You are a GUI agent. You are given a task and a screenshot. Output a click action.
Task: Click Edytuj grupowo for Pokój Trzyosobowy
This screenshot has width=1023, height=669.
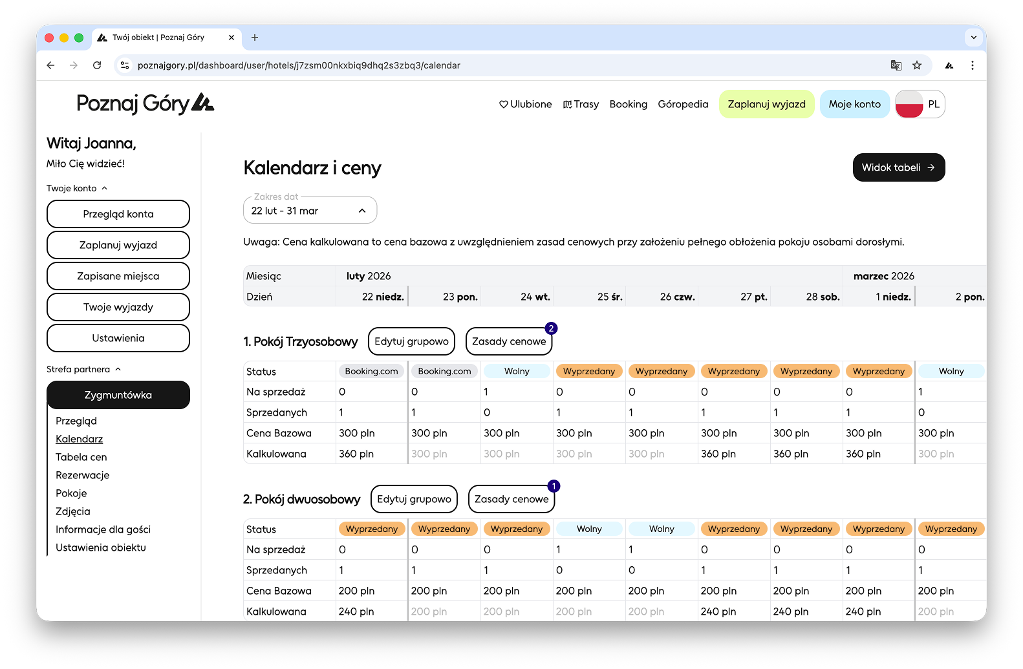412,341
